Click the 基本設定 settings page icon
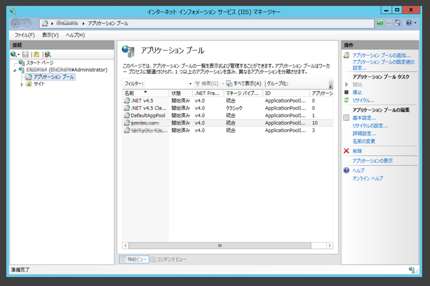Image resolution: width=430 pixels, height=286 pixels. point(347,118)
